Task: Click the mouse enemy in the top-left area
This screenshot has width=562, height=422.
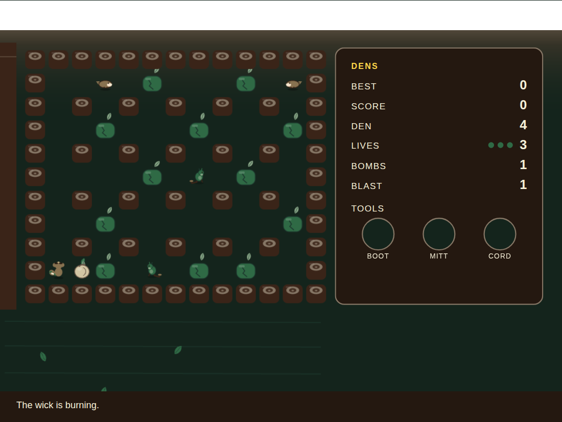Action: point(105,84)
